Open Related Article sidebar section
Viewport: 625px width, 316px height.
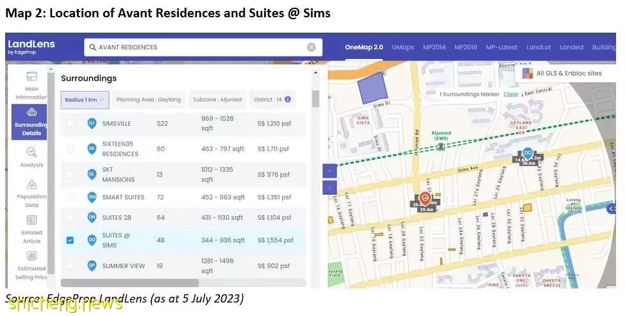(x=31, y=229)
